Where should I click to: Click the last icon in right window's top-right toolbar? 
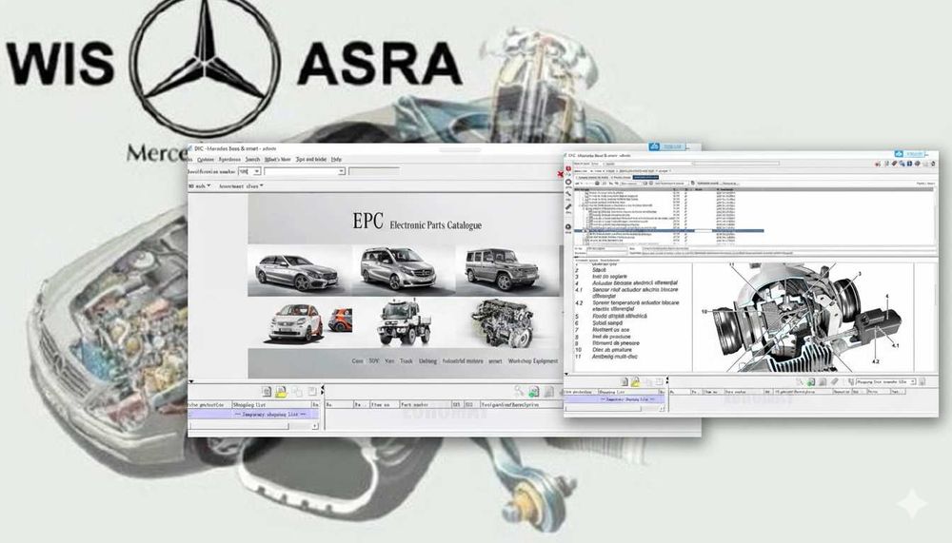(x=932, y=164)
